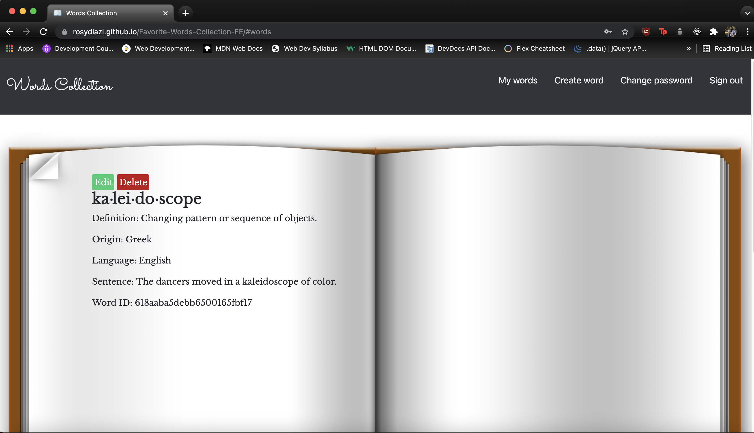Click the React DevTools atom extension icon
Screen dimensions: 754x433
(697, 31)
